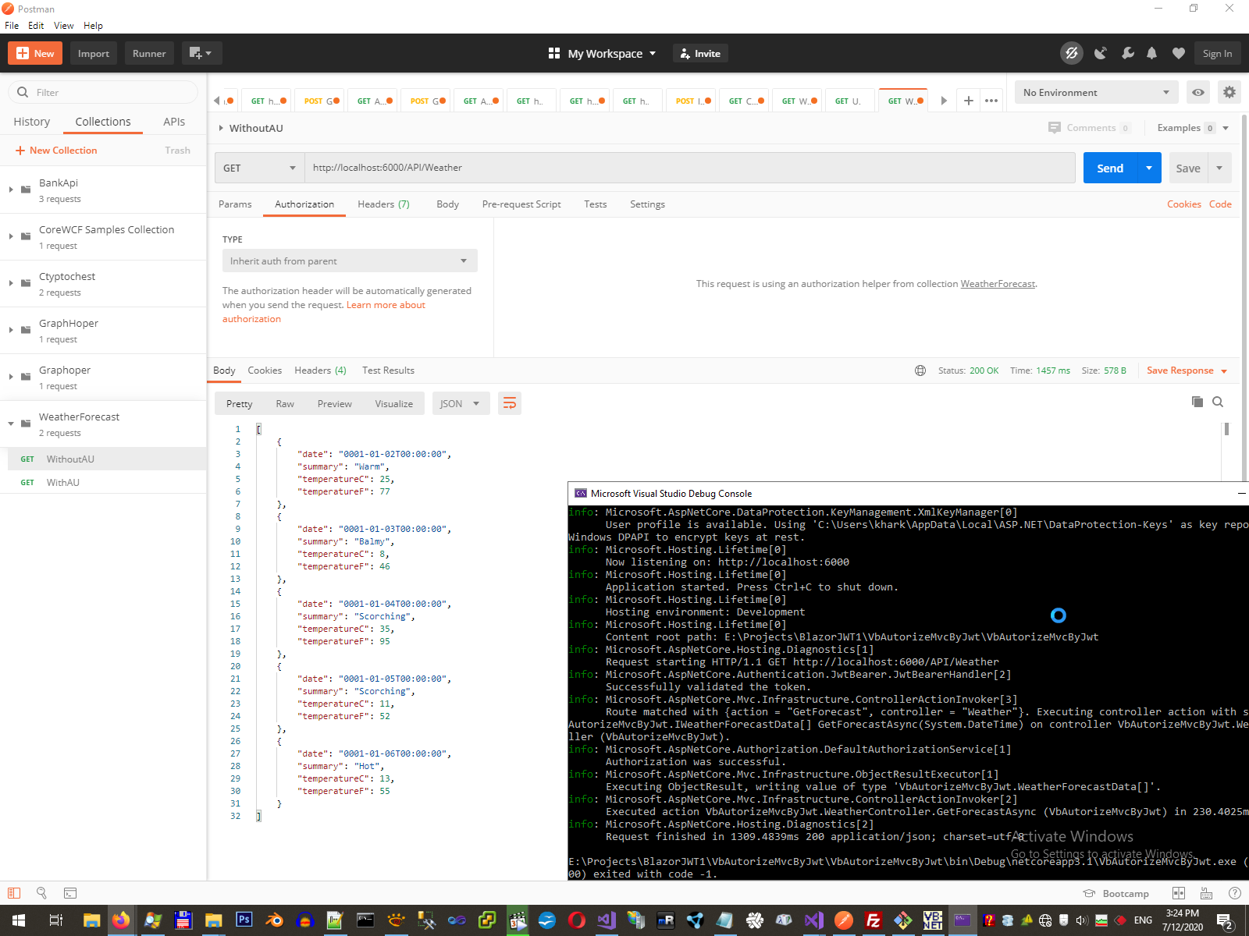Click the request URL field
This screenshot has height=936, width=1249.
pyautogui.click(x=689, y=168)
